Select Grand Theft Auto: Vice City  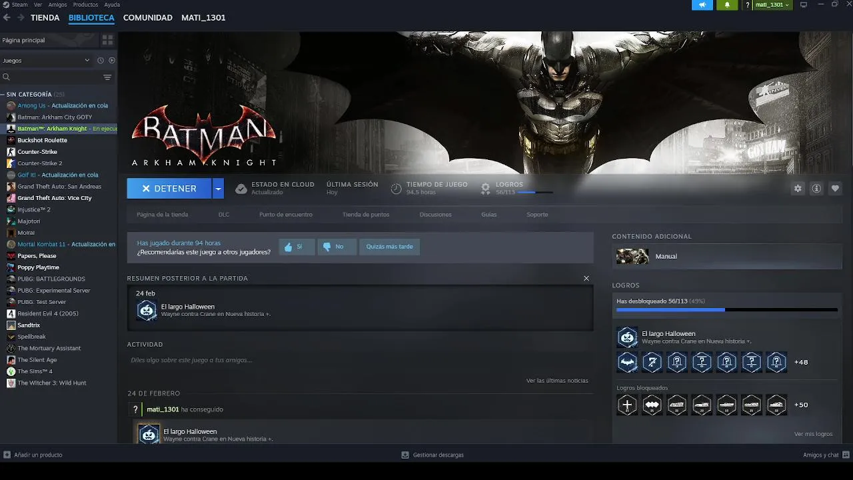[59, 198]
